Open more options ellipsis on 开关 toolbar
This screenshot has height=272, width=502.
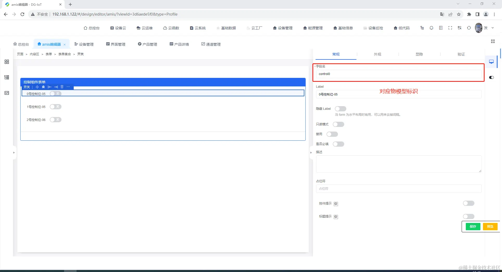point(68,87)
